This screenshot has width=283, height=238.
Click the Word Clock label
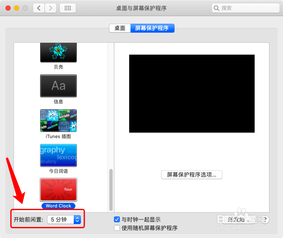pyautogui.click(x=58, y=206)
